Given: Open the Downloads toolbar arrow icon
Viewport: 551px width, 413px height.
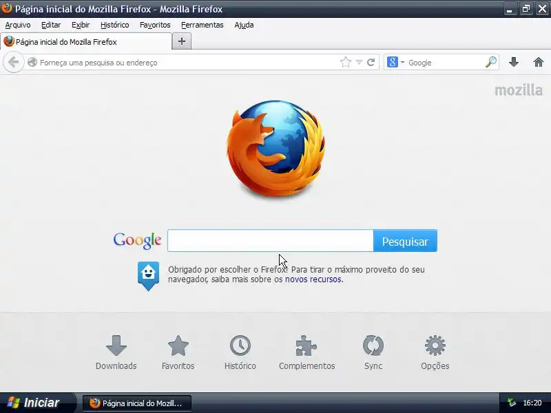Looking at the screenshot, I should [514, 63].
